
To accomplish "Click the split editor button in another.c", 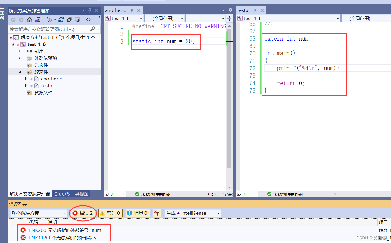I will [x=230, y=19].
